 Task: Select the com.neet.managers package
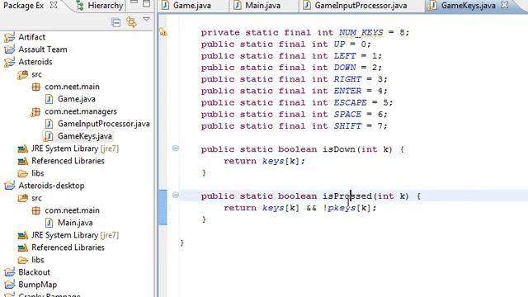point(81,111)
